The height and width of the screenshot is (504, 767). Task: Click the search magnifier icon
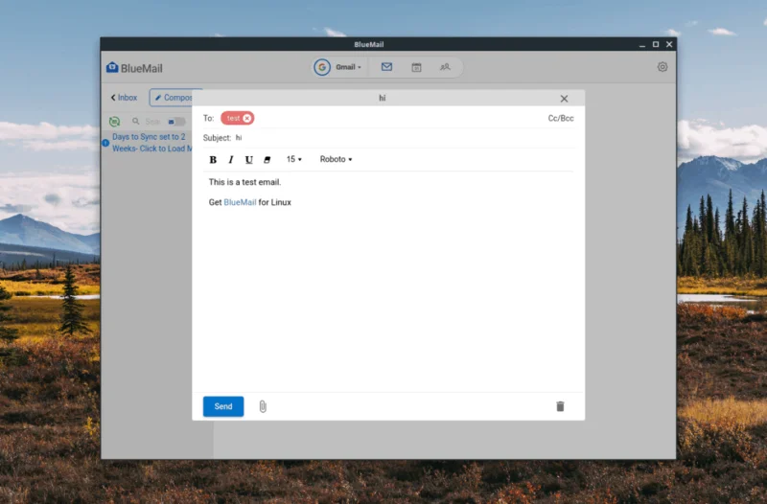pos(135,122)
